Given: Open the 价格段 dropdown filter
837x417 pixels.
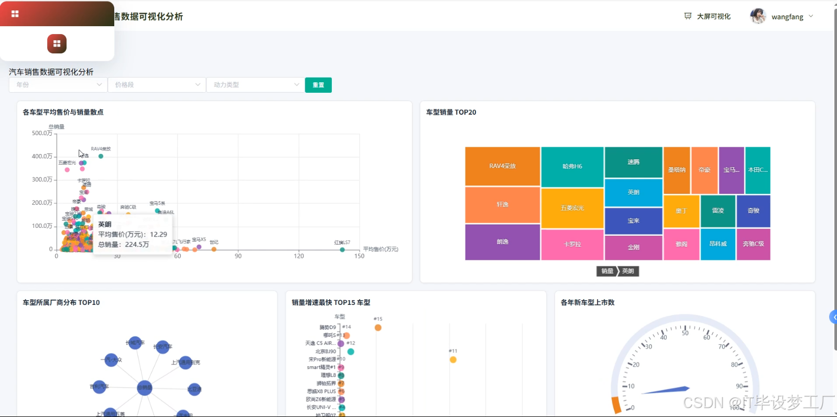Looking at the screenshot, I should 157,85.
